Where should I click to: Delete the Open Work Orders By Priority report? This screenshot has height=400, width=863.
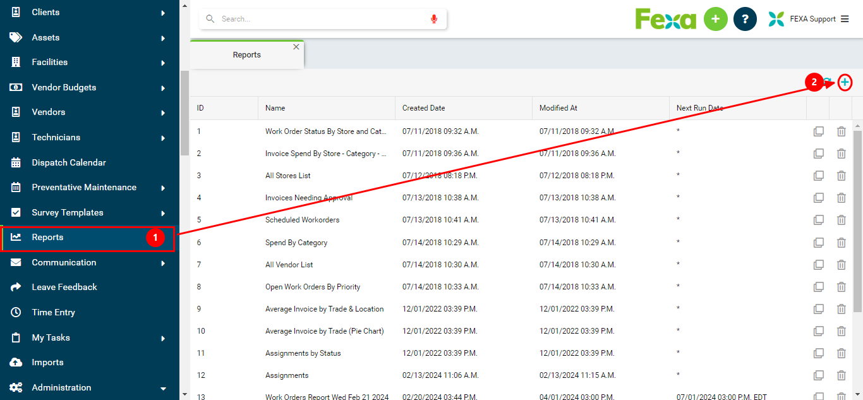pyautogui.click(x=841, y=287)
